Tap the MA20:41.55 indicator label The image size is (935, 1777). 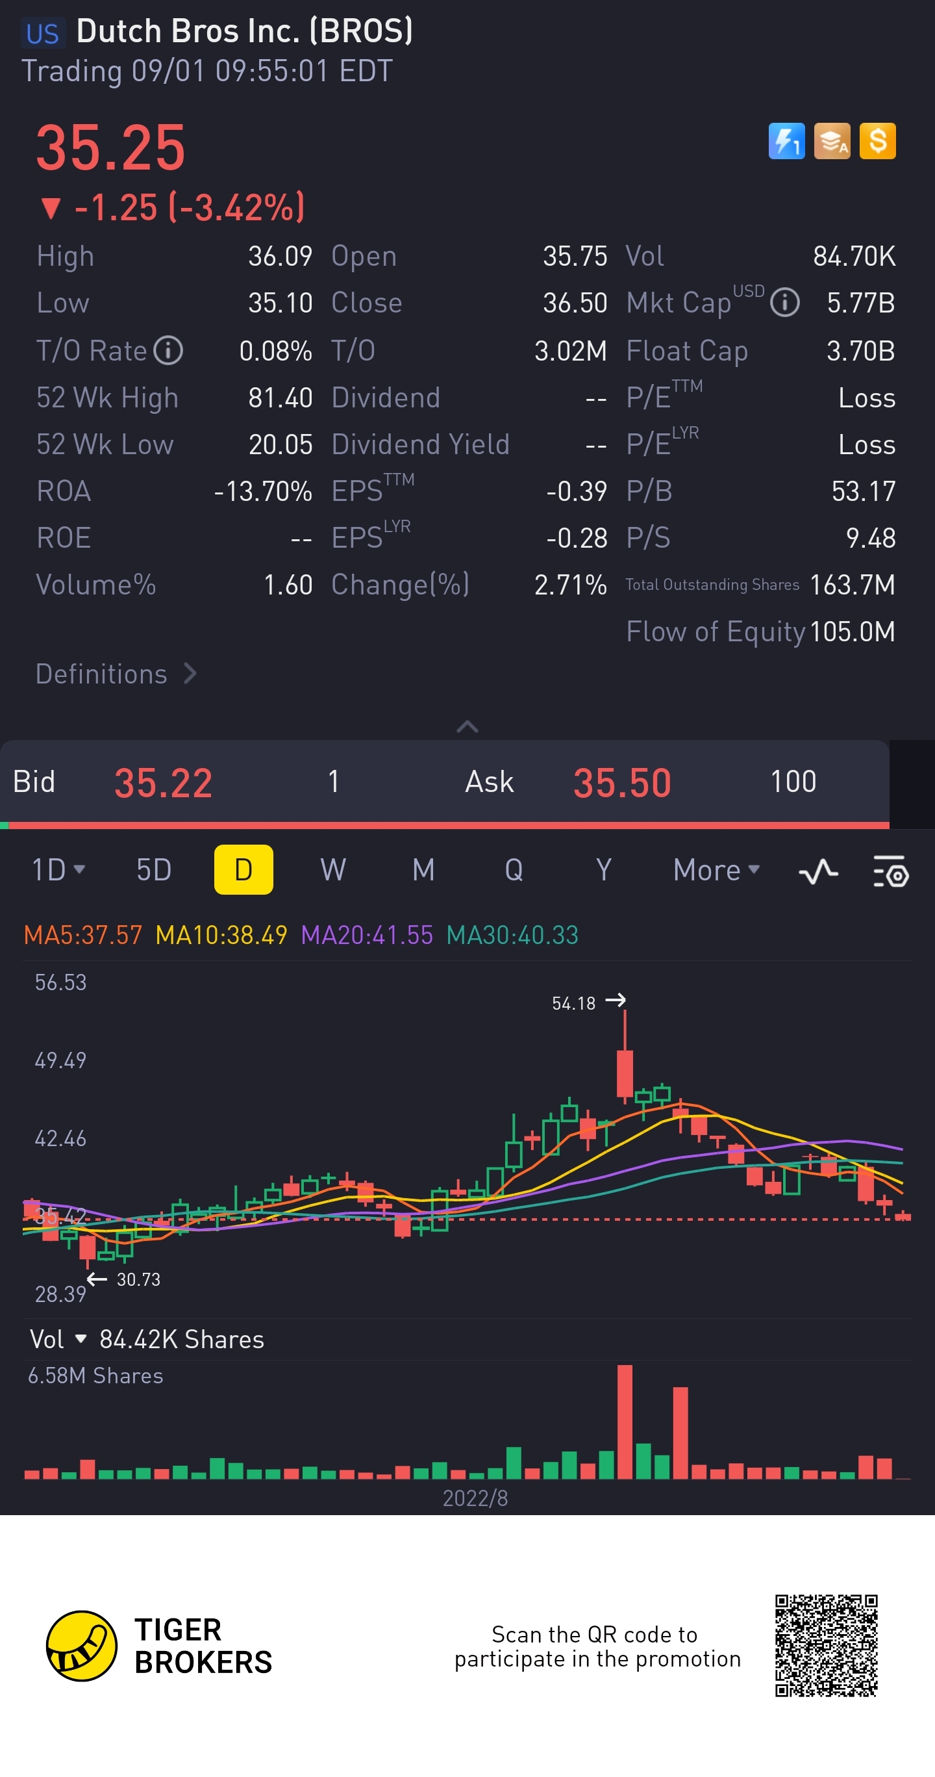point(367,936)
